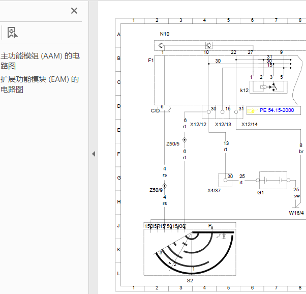Click the find current bookmark icon
This screenshot has width=306, height=294.
pos(12,33)
